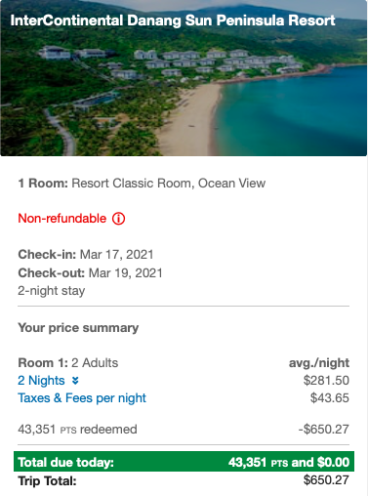Click the Non-refundable info icon
Viewport: 368px width, 496px height.
(118, 219)
